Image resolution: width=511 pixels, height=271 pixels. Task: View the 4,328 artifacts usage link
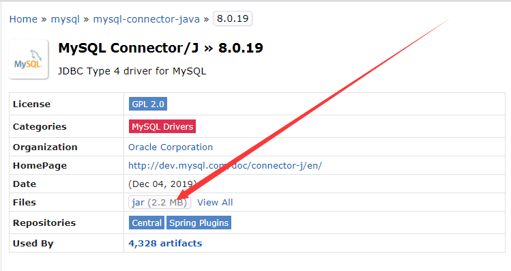pyautogui.click(x=165, y=243)
